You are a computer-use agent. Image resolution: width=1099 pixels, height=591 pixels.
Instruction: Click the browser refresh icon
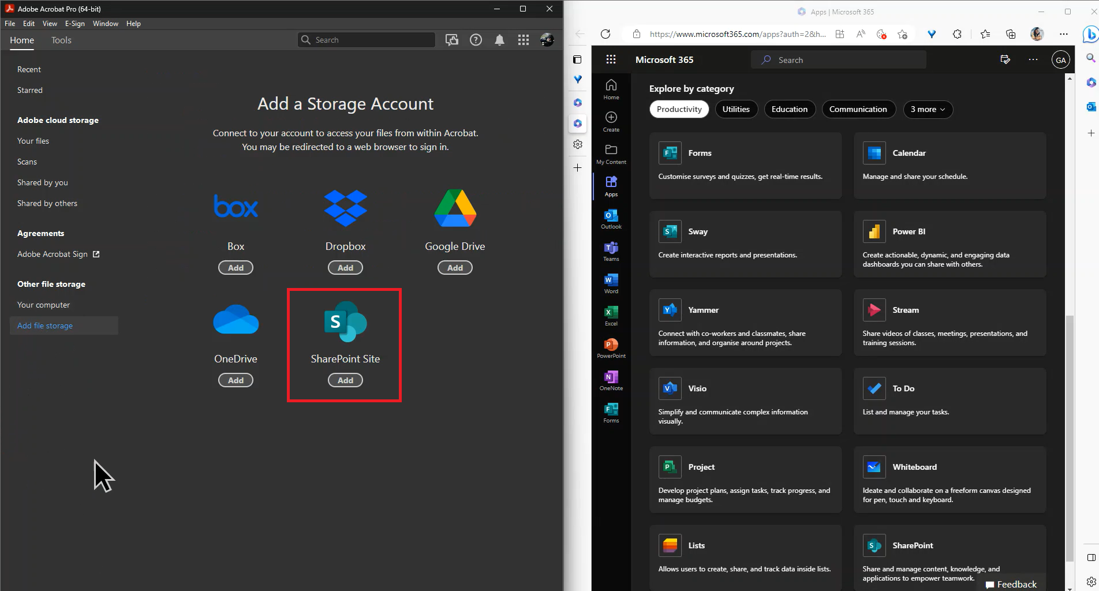[605, 34]
